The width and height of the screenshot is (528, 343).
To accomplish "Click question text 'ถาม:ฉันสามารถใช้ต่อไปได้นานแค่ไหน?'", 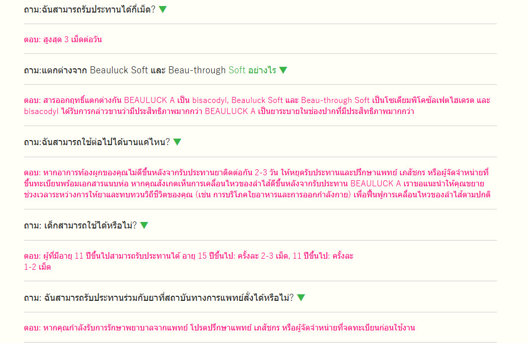I will [x=97, y=142].
